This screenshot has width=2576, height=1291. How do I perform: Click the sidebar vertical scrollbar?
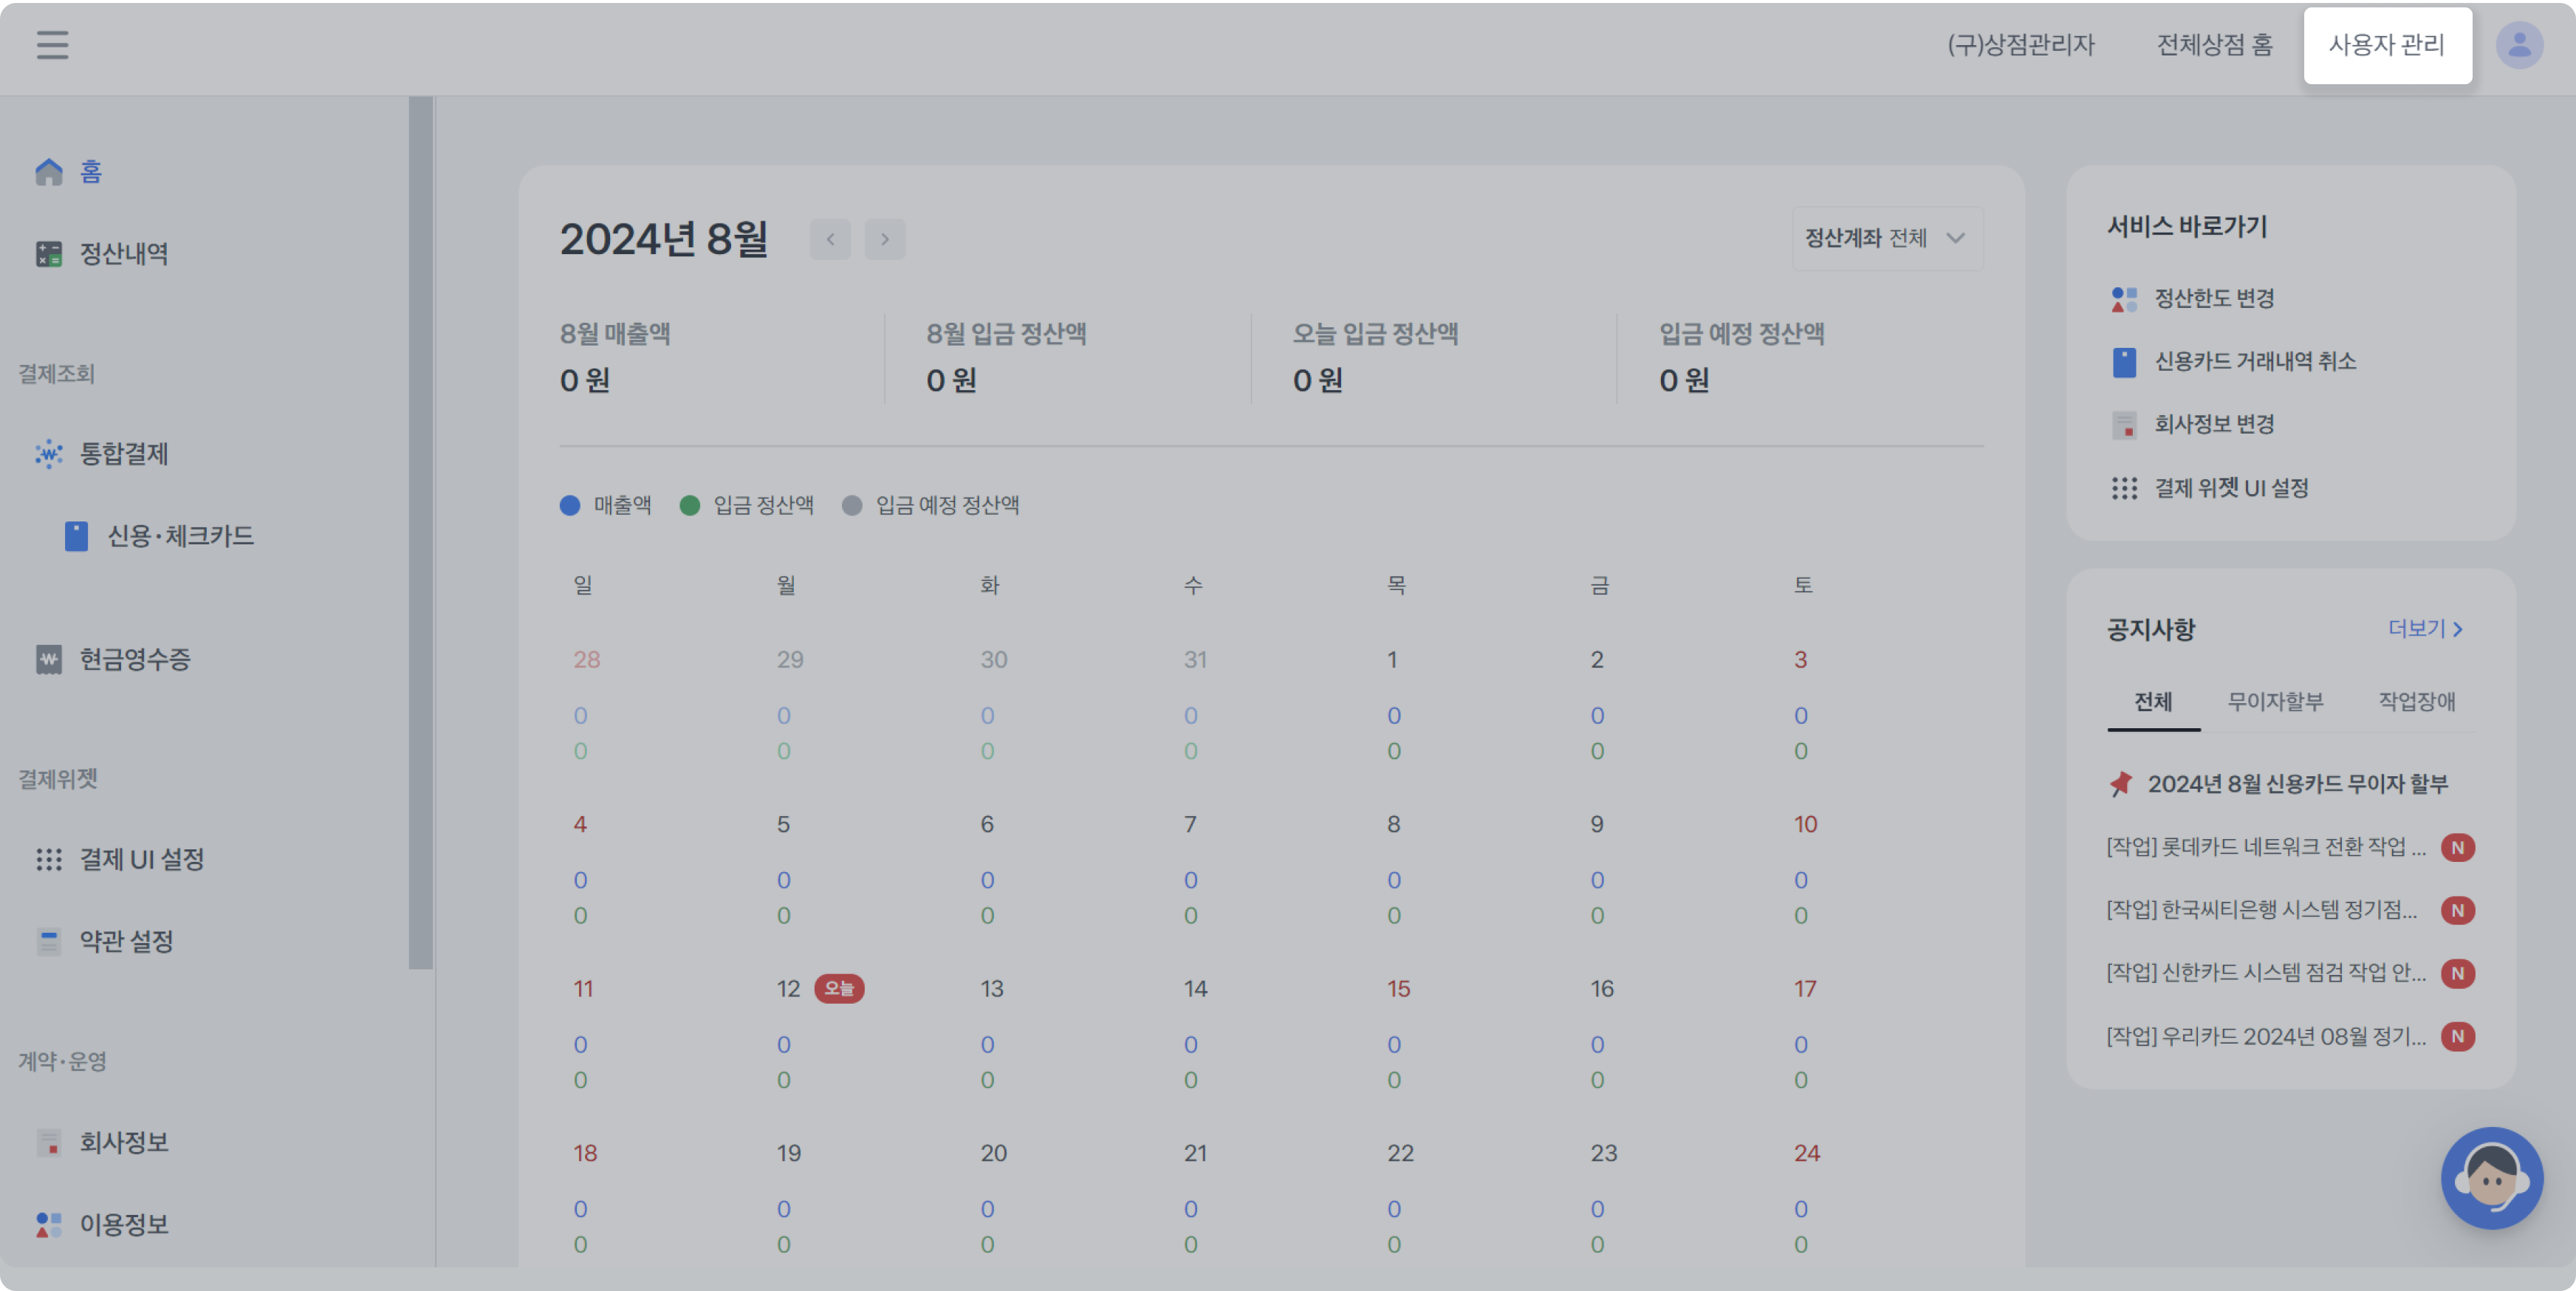(421, 532)
